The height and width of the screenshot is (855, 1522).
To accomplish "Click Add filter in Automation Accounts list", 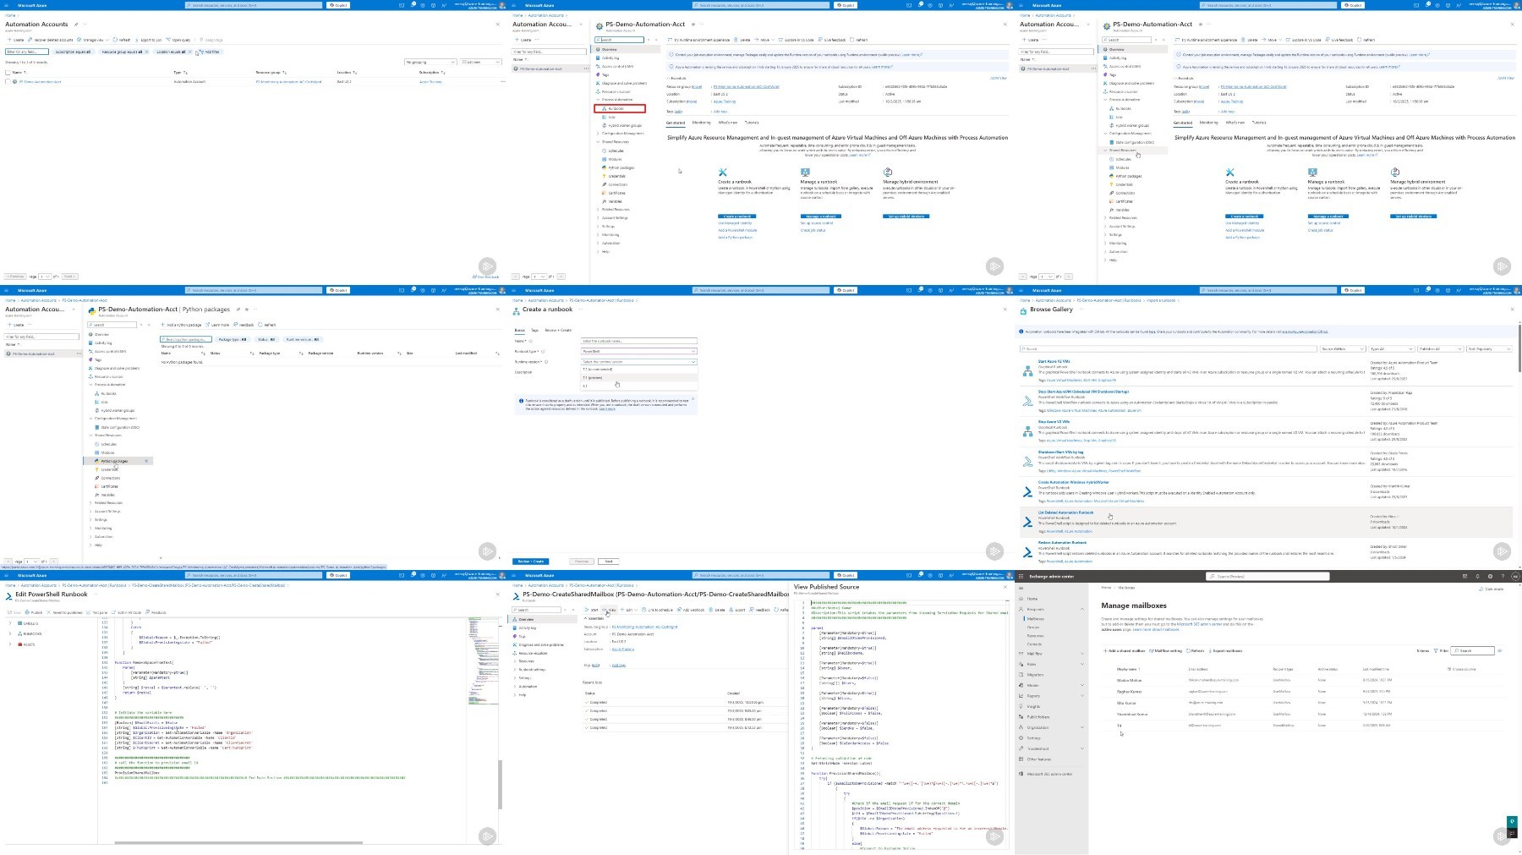I will coord(210,52).
